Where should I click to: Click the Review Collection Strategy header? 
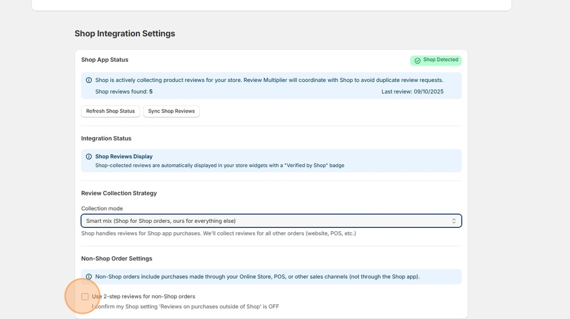click(119, 193)
